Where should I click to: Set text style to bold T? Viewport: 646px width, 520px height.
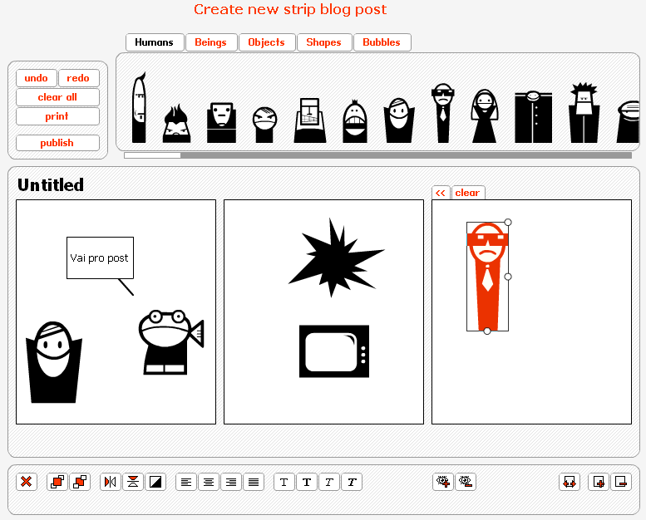[307, 482]
